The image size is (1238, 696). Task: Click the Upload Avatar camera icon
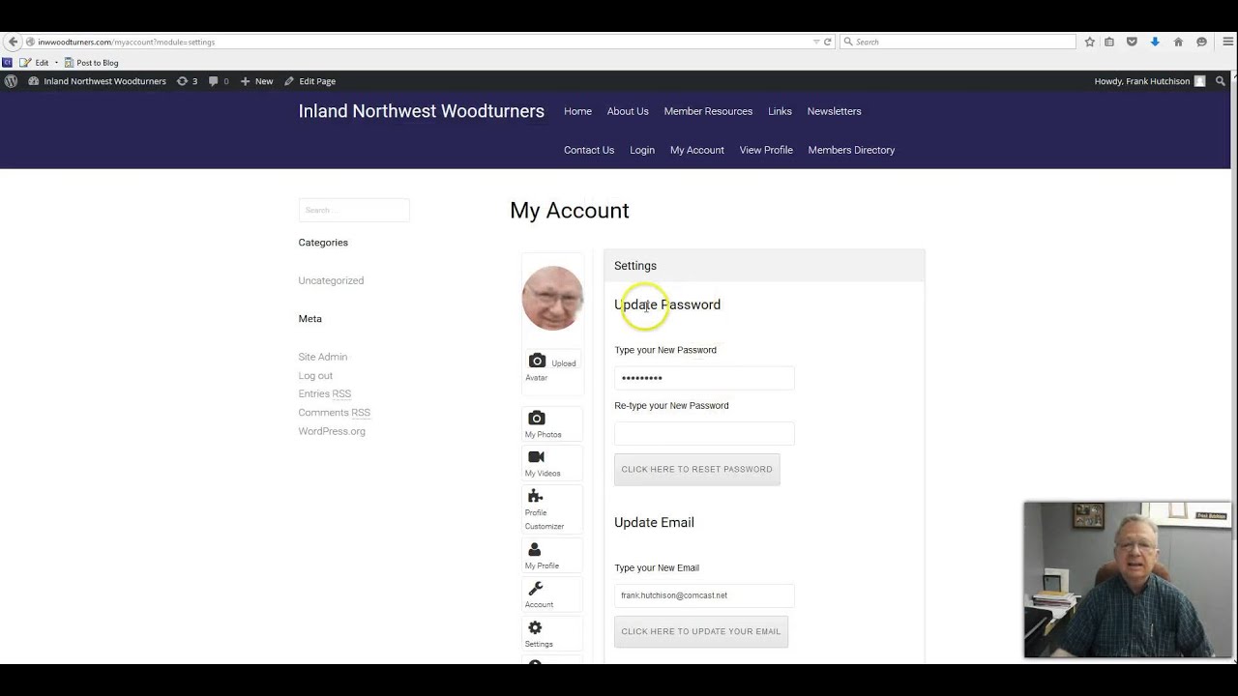pyautogui.click(x=537, y=361)
